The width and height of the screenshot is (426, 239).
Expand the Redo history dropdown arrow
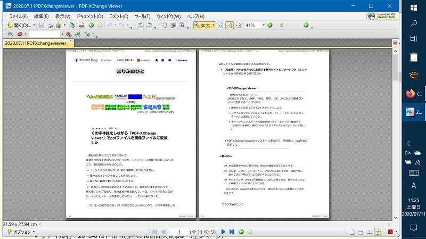point(127,25)
